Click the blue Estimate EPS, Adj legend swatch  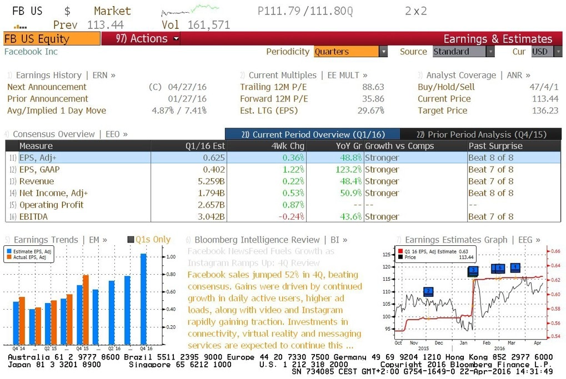tap(9, 251)
